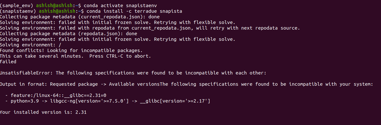The width and height of the screenshot is (381, 125).
Task: Click the '(sample_env)' environment prefix
Action: 17,6
